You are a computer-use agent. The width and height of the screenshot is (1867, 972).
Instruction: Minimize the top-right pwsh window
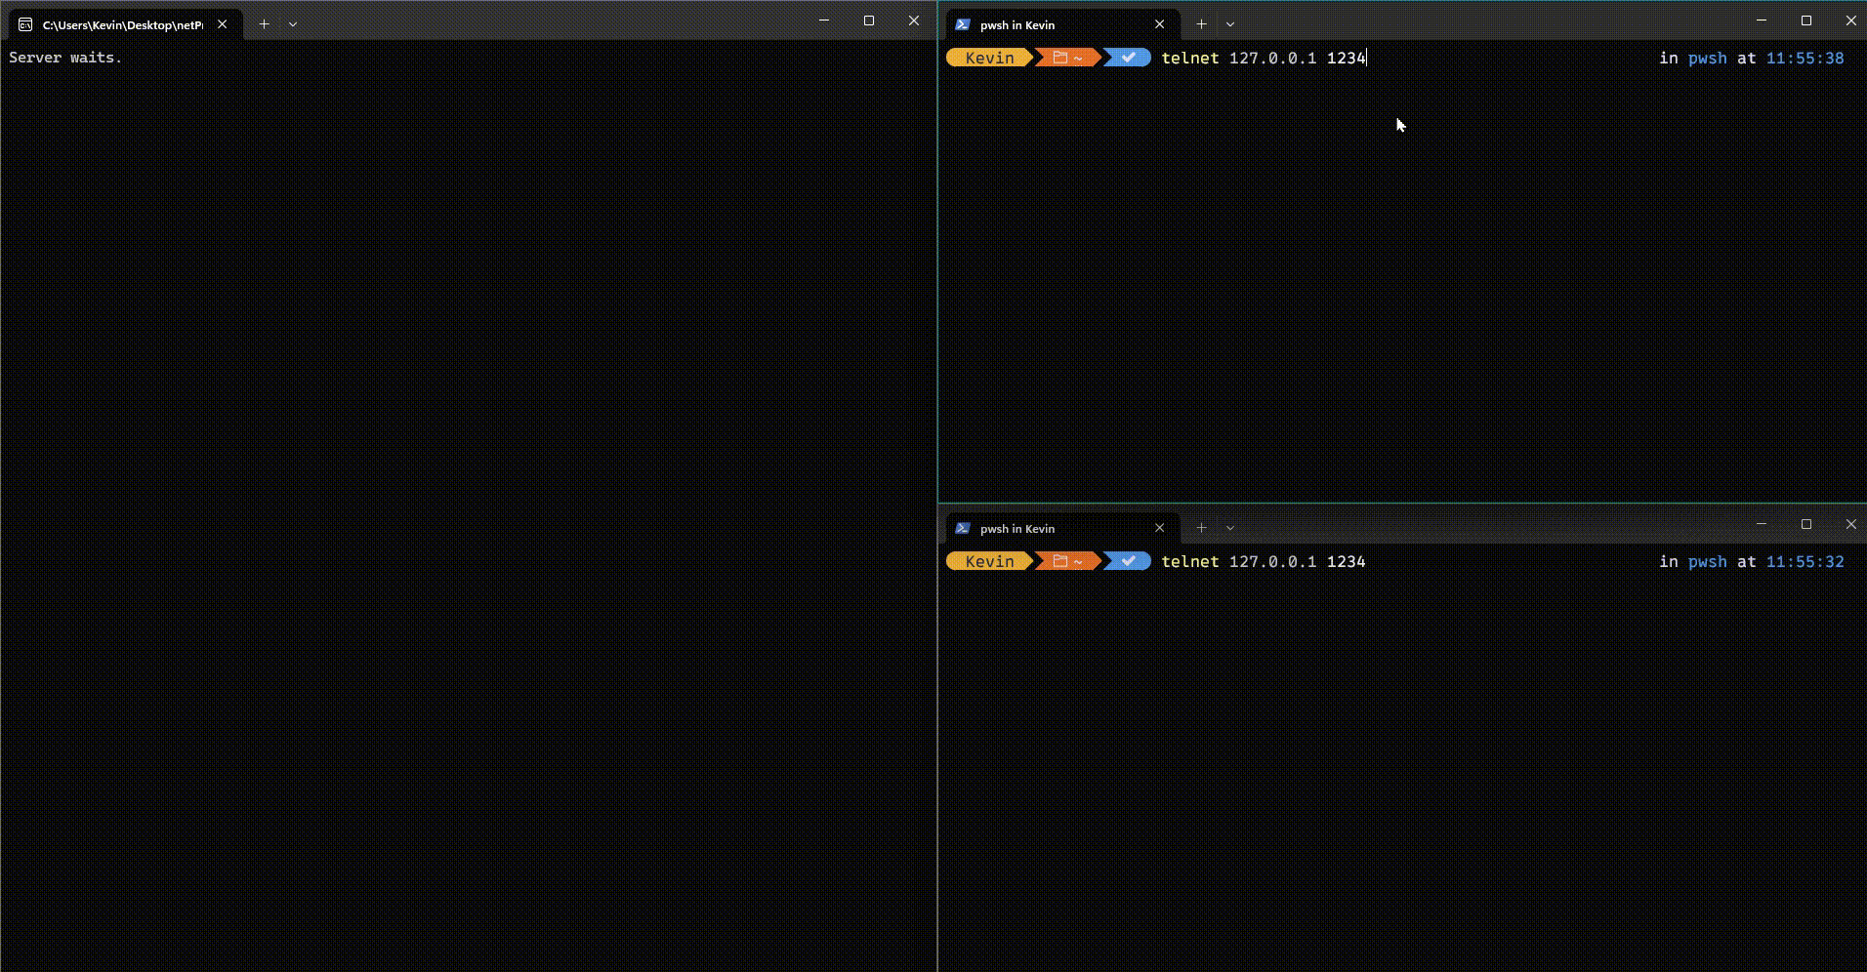point(1762,20)
